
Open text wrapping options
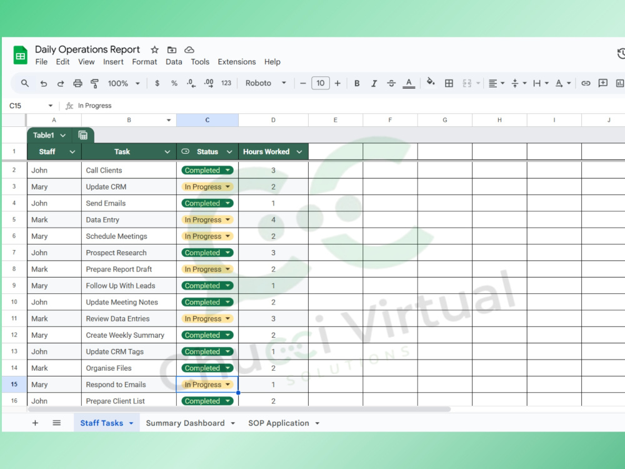coord(541,83)
